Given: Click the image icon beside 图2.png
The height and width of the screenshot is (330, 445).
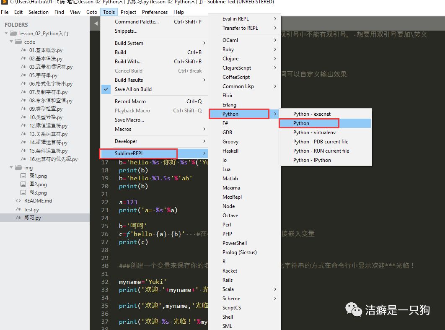Looking at the screenshot, I should tap(23, 184).
